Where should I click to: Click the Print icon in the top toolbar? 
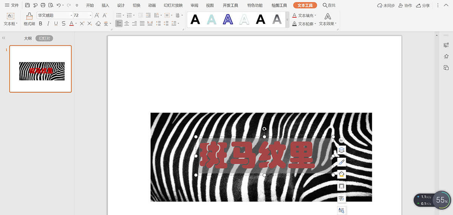tap(43, 5)
